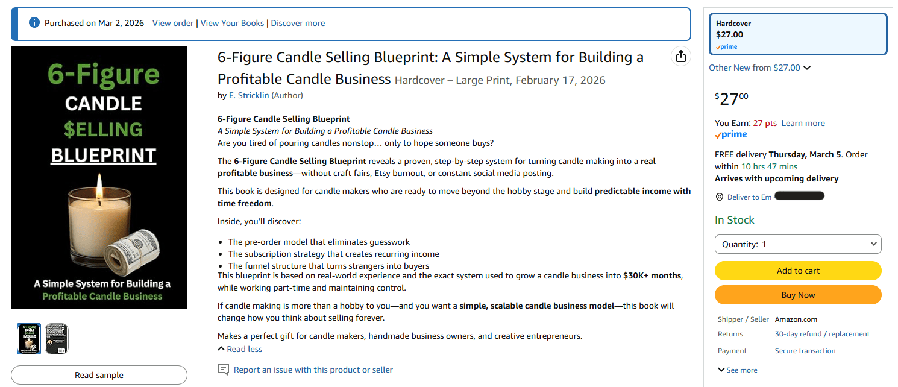Screen dimensions: 898x387
Task: Click the info icon in purchase banner
Action: pyautogui.click(x=34, y=23)
